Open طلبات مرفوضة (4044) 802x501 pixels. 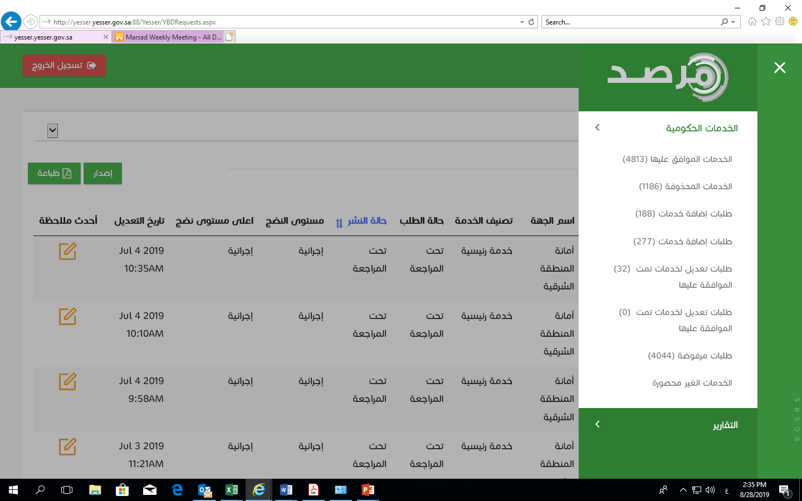[689, 356]
